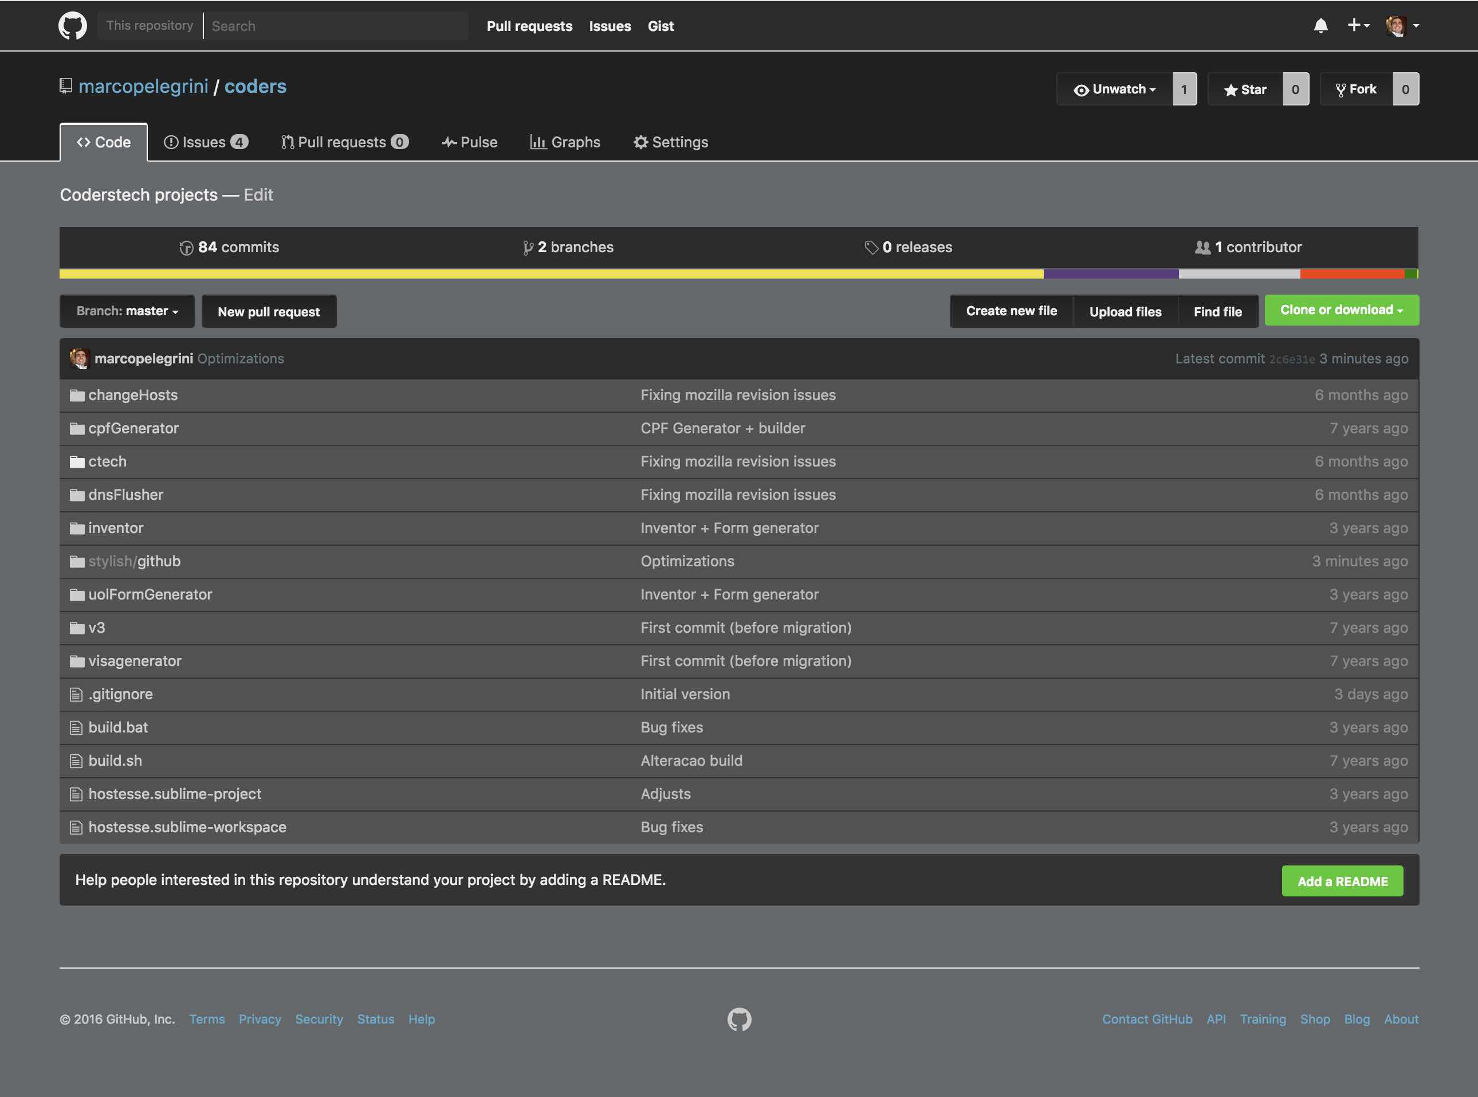Click Create new file
The image size is (1478, 1097).
coord(1012,311)
